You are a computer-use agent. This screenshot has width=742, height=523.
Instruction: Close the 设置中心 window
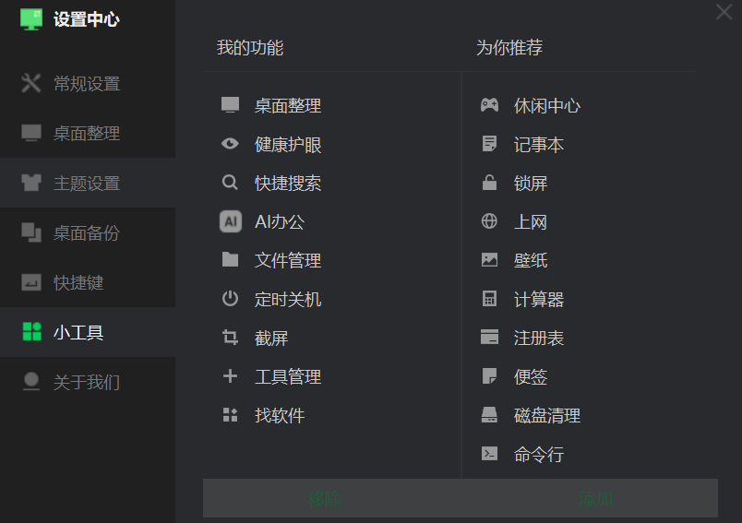(724, 12)
